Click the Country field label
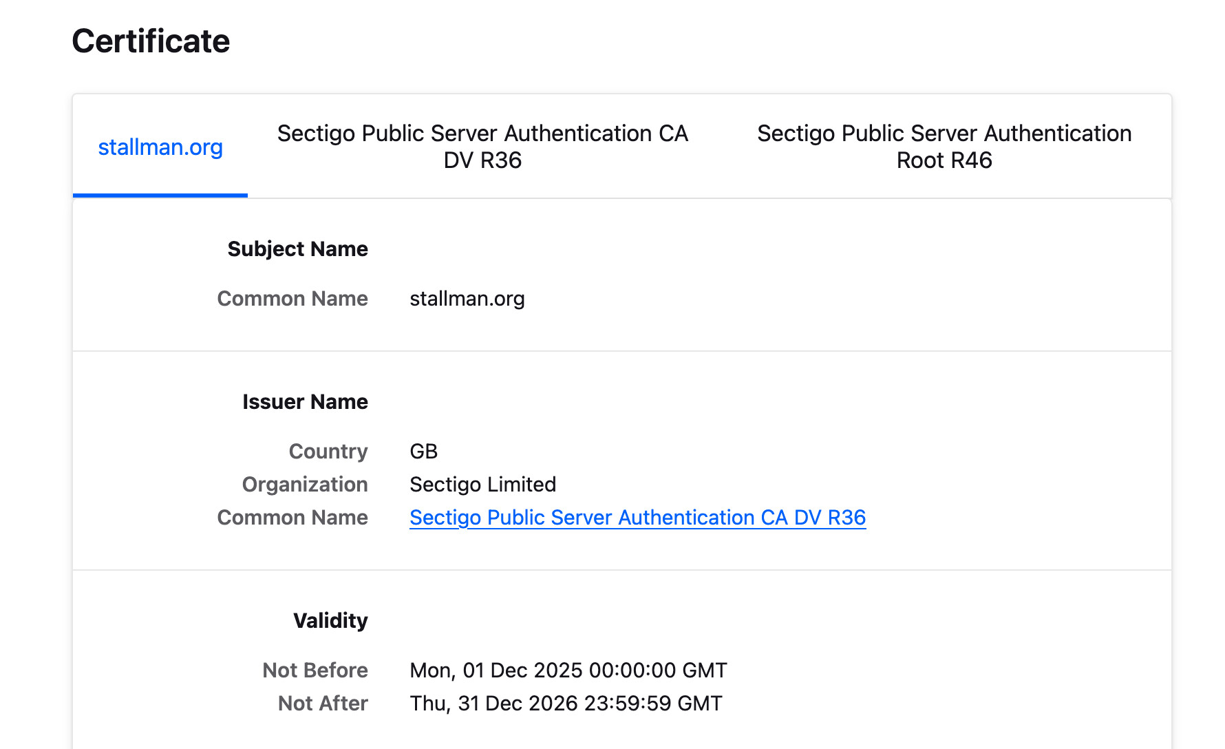The image size is (1225, 749). (x=328, y=451)
